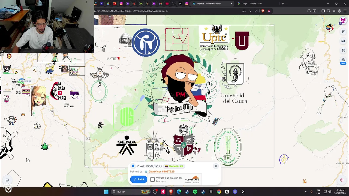
Task: Click the taskbar volume speaker icon
Action: tap(330, 192)
